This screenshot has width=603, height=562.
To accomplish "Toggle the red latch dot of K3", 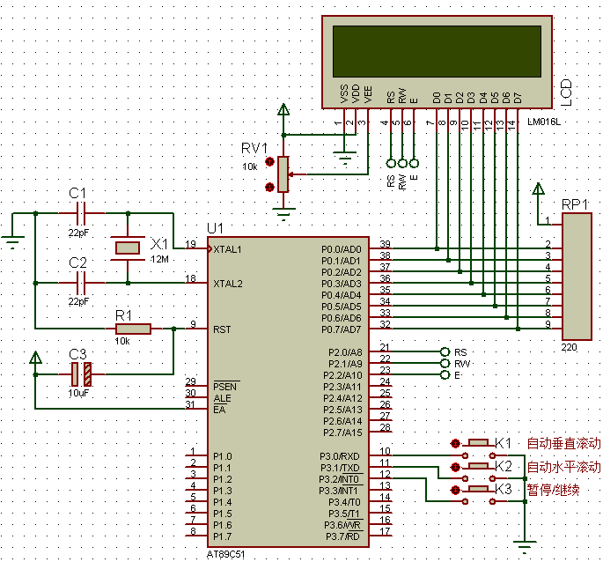I will click(455, 490).
